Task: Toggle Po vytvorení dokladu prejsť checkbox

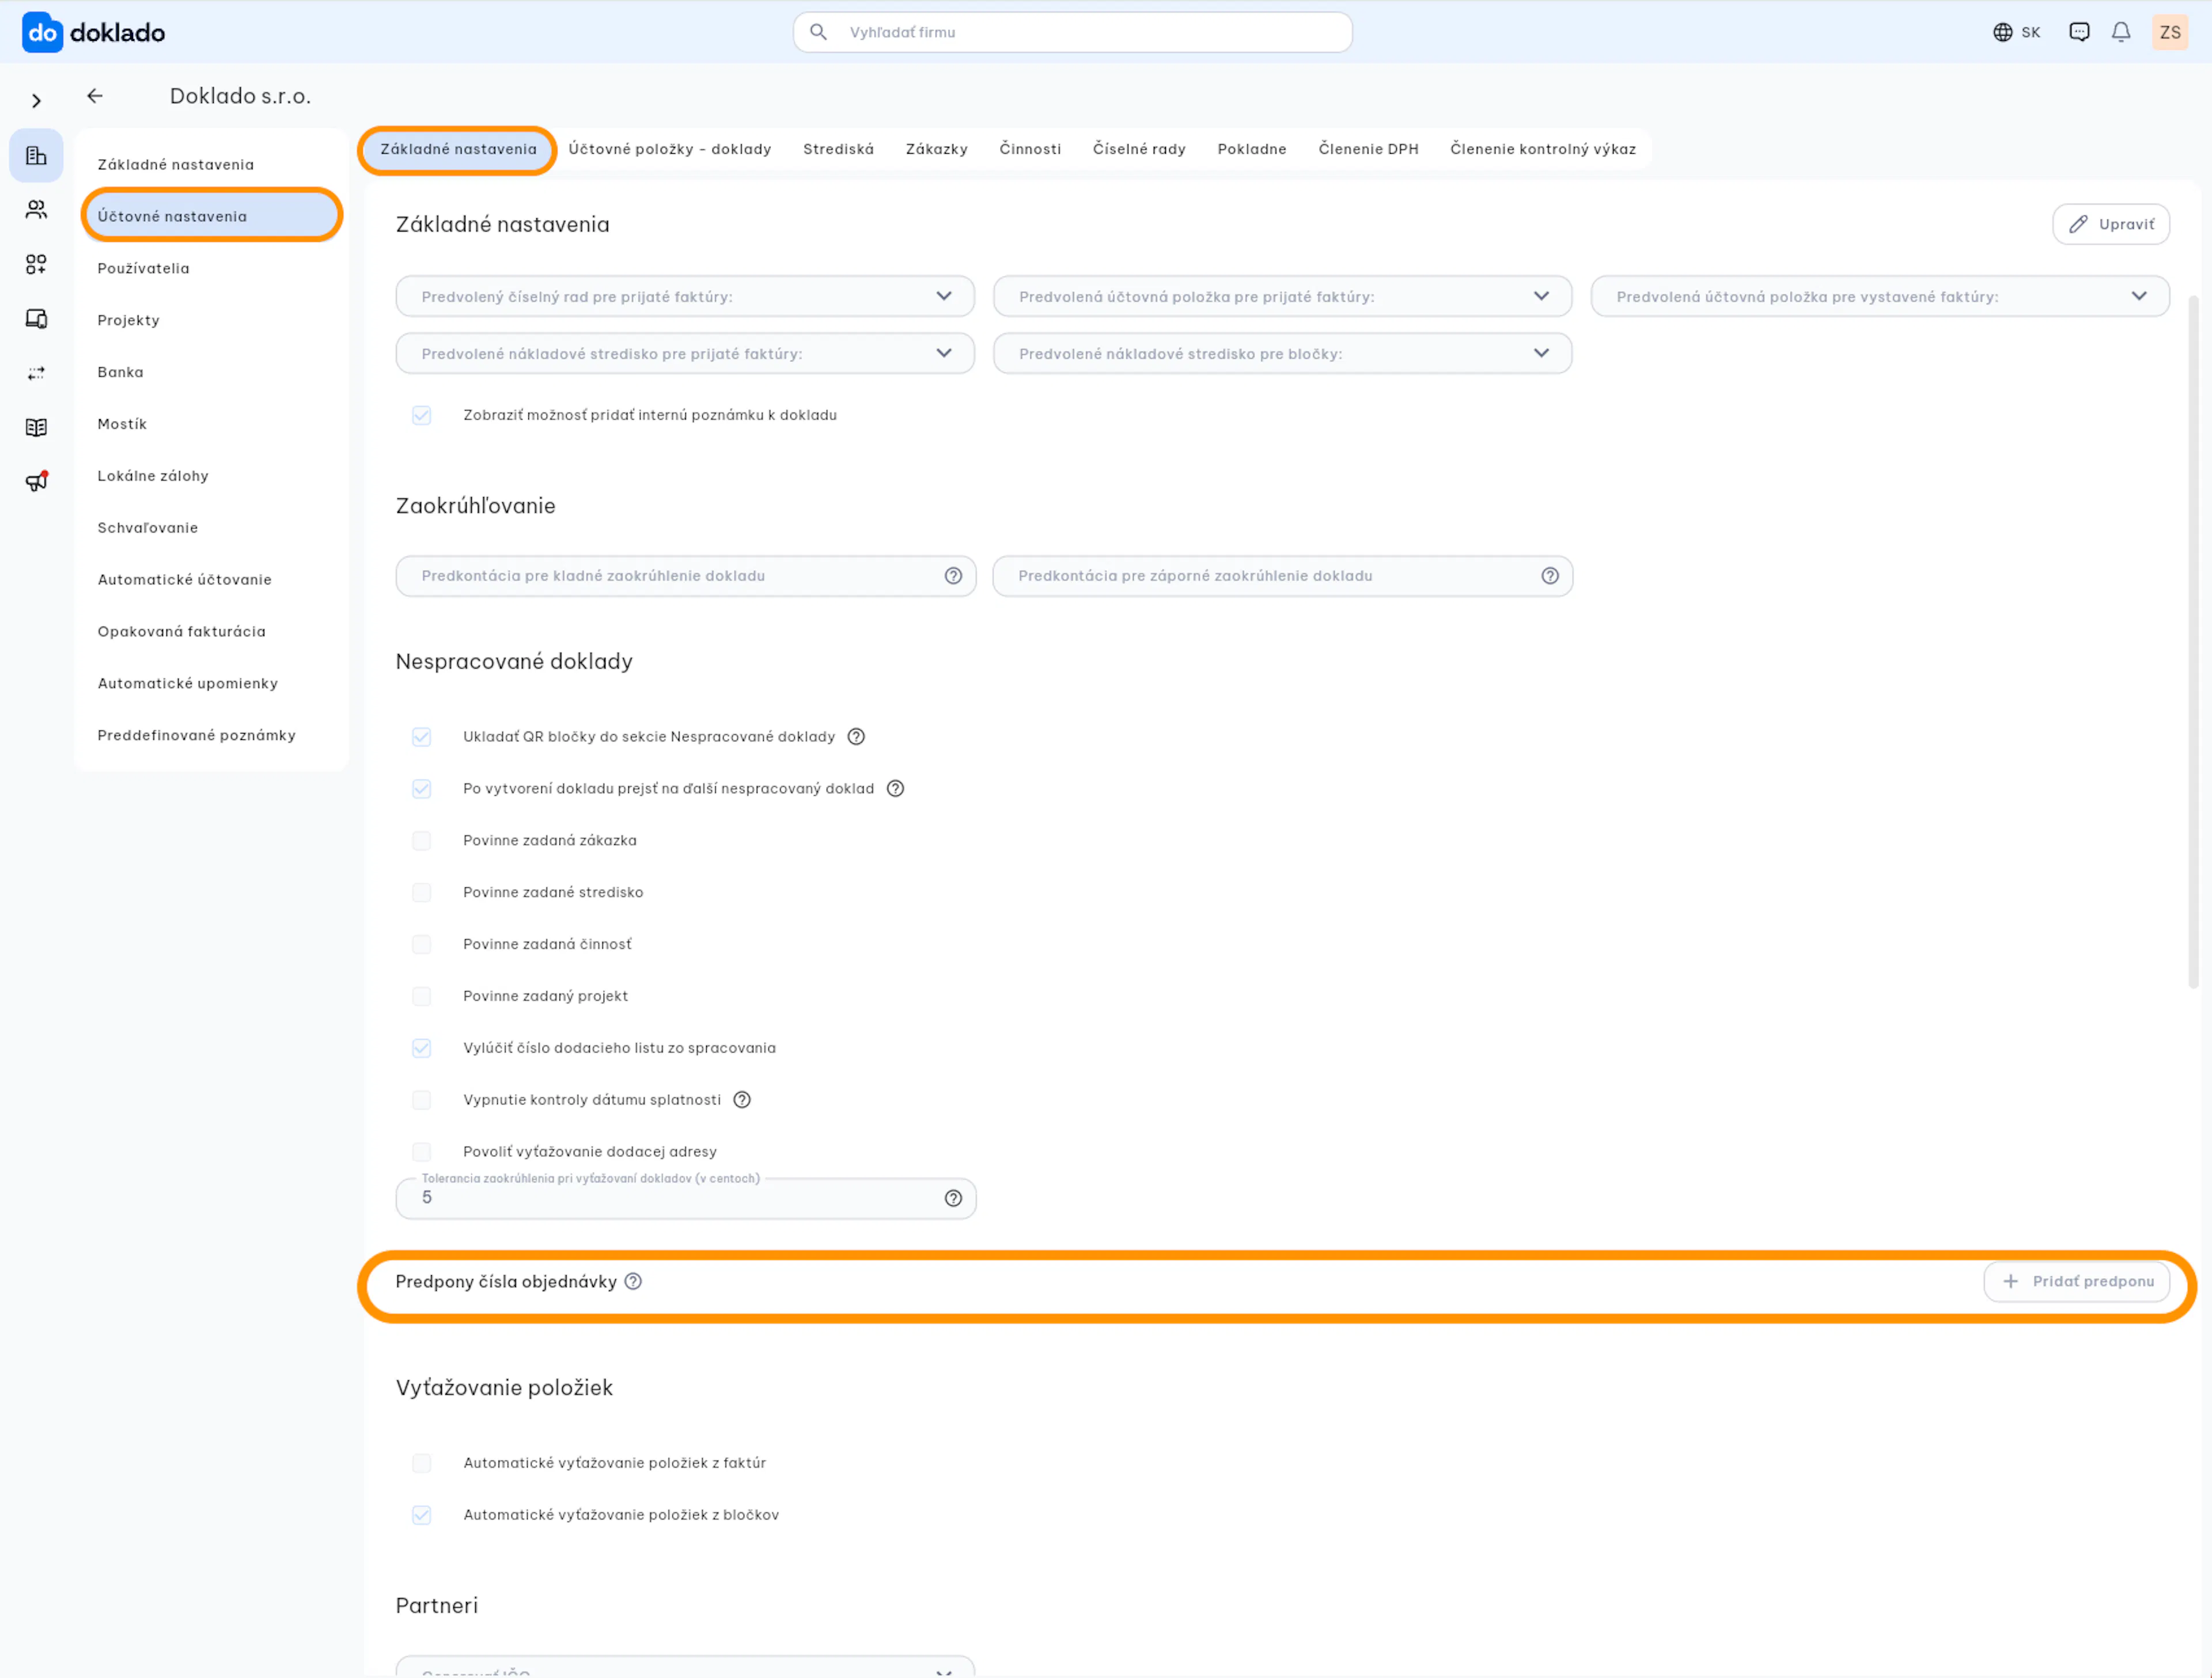Action: (422, 788)
